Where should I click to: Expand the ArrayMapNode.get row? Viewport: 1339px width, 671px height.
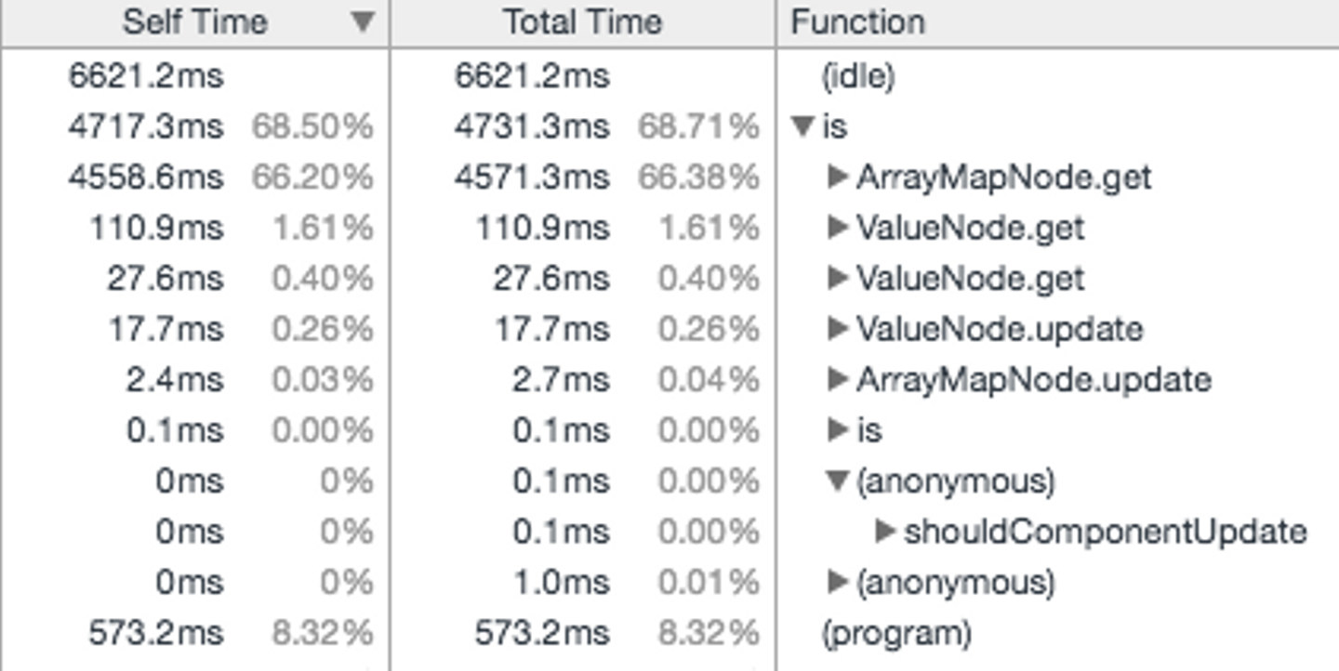838,177
